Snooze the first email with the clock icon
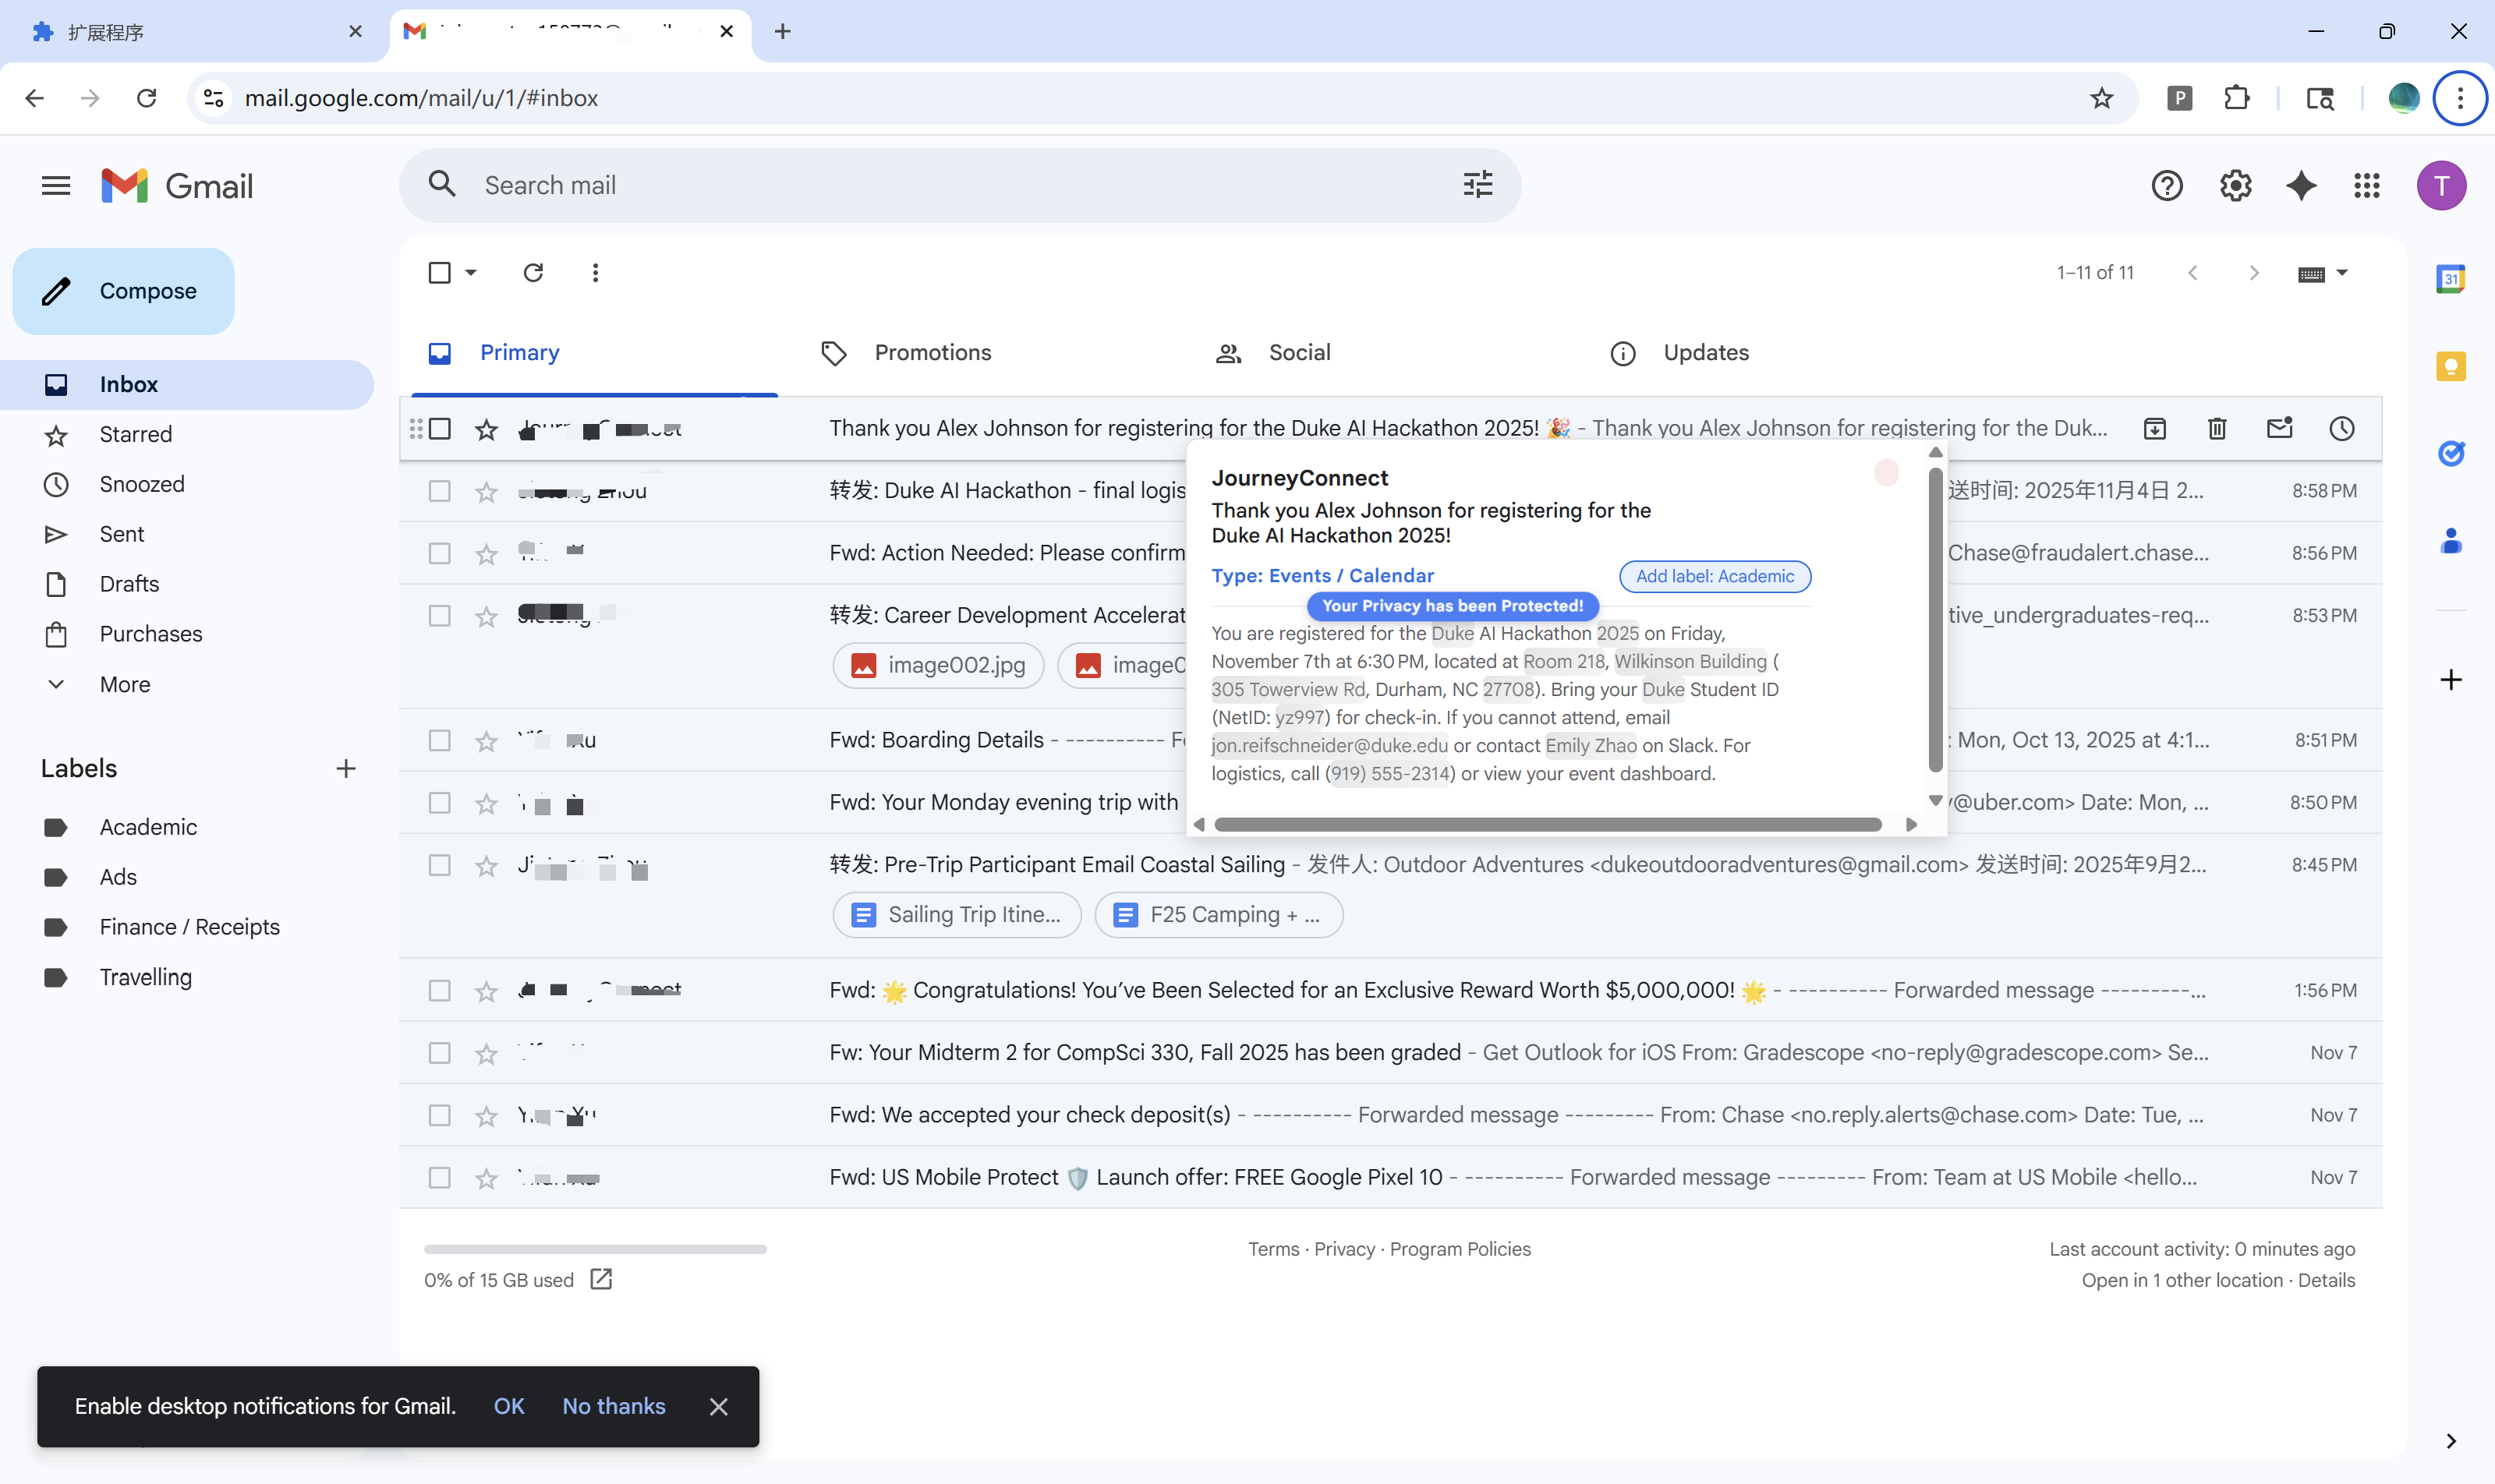The image size is (2495, 1484). pos(2341,429)
